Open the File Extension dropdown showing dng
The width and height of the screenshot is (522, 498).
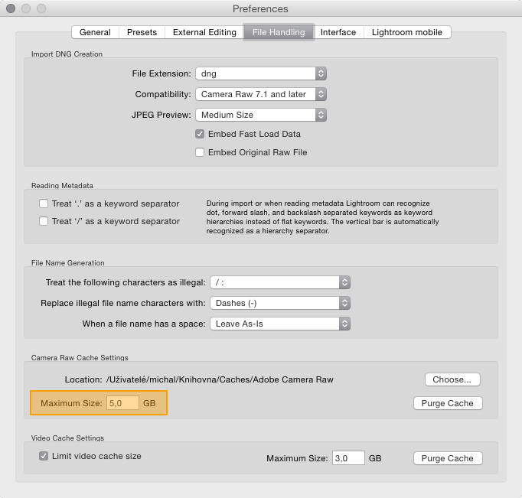(261, 73)
